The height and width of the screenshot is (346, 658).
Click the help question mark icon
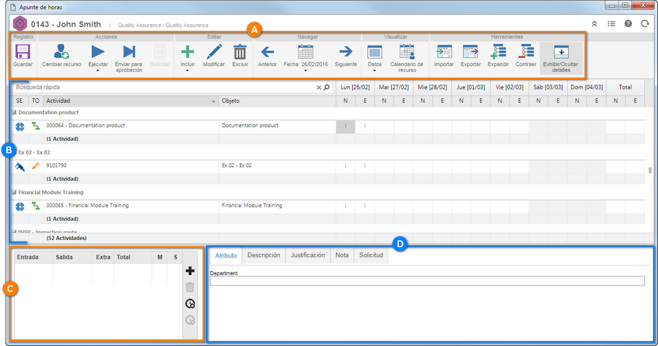628,24
